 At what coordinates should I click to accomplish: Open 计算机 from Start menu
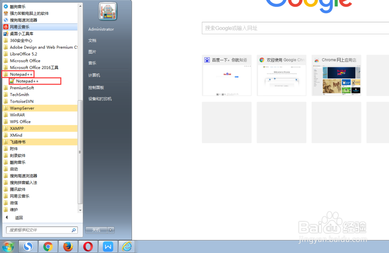point(94,75)
